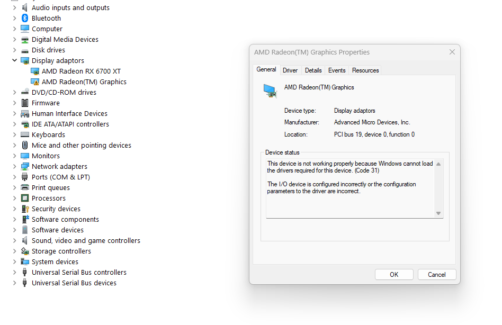Click OK in the Properties dialog

tap(394, 275)
